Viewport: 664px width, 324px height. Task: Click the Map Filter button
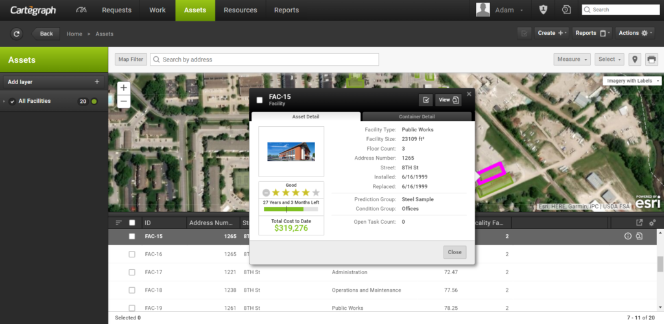[x=130, y=59]
